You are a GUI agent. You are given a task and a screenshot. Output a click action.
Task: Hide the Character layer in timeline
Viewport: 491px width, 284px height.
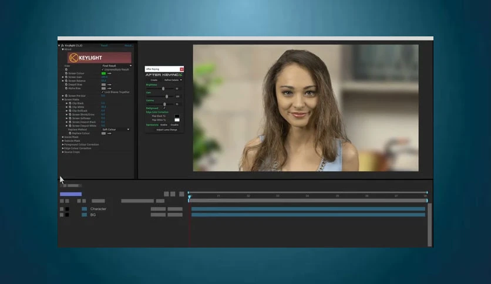point(62,209)
